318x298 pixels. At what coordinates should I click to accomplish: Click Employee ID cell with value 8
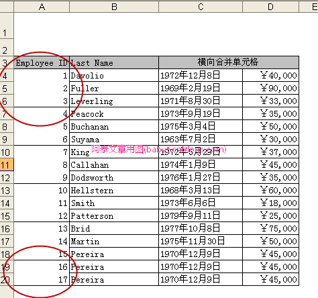pyautogui.click(x=42, y=164)
